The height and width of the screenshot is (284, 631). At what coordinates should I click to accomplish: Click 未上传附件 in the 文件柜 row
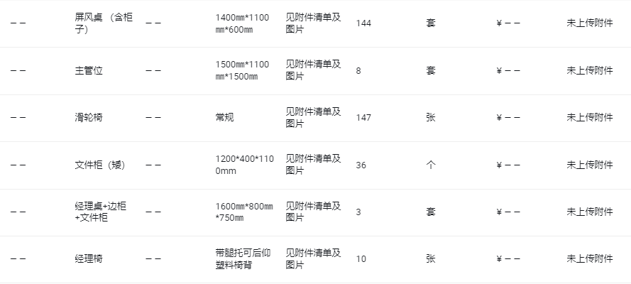coord(590,165)
